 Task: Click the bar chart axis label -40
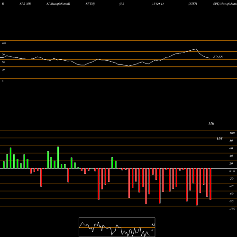click(x=231, y=186)
